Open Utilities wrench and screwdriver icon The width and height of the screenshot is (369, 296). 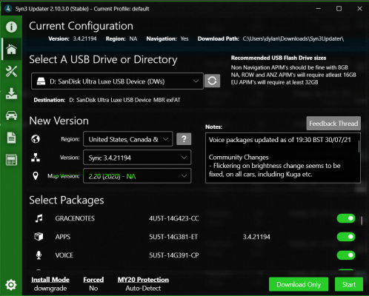pos(11,71)
